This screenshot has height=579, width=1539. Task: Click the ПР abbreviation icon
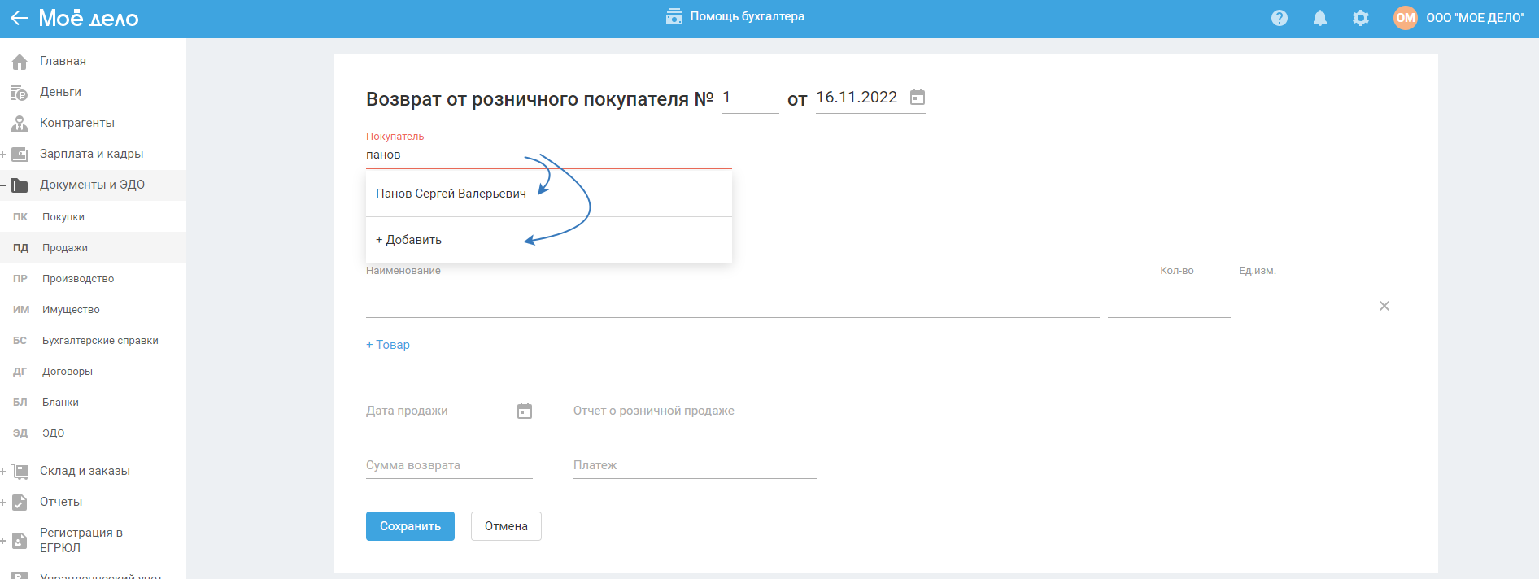pos(20,279)
